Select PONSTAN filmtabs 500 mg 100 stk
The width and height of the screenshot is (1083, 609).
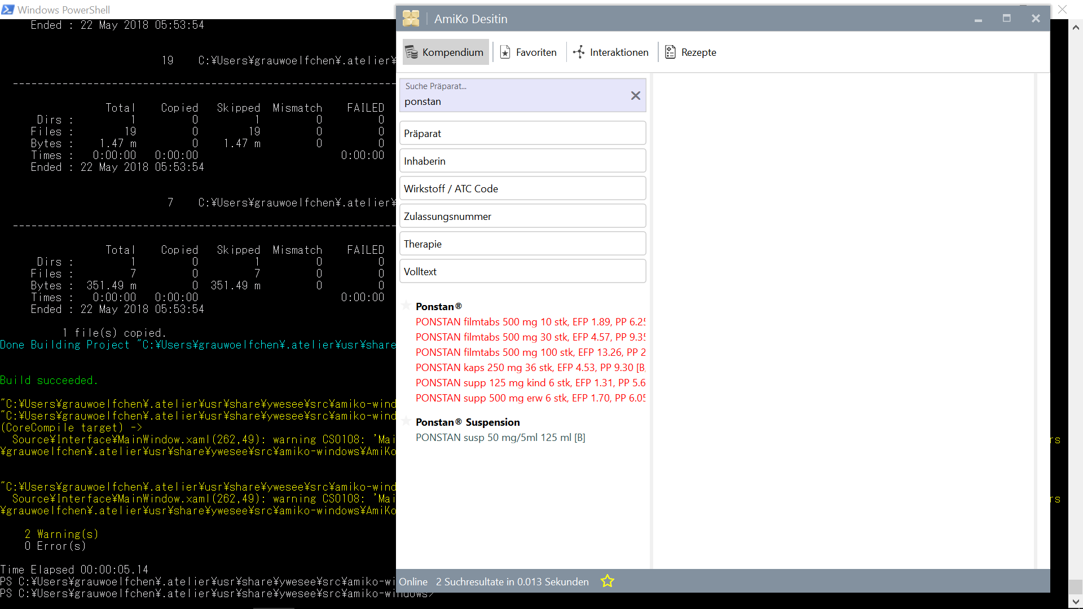pos(531,352)
